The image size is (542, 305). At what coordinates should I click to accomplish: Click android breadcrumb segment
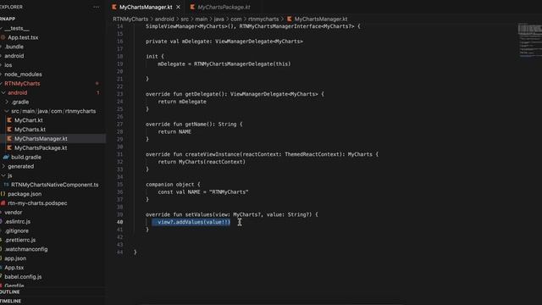pos(164,19)
